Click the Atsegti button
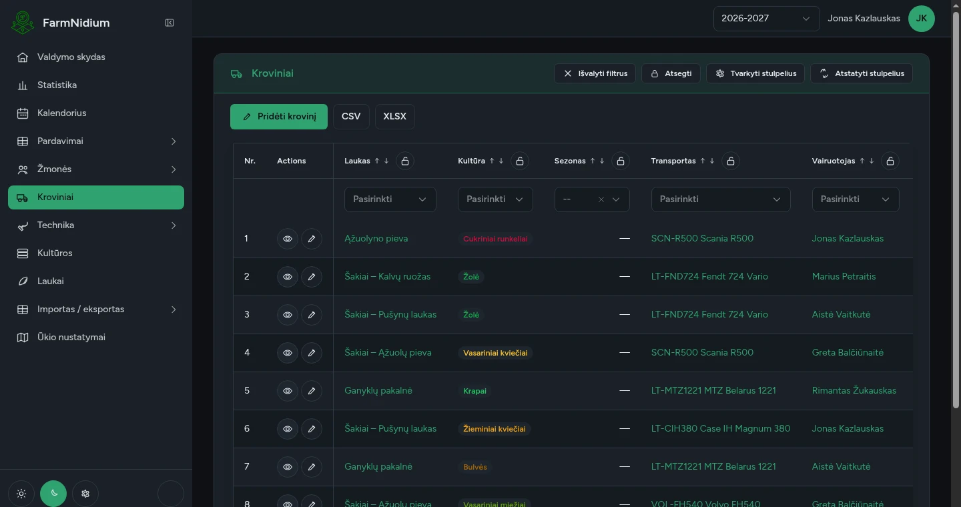Image resolution: width=961 pixels, height=507 pixels. [671, 73]
